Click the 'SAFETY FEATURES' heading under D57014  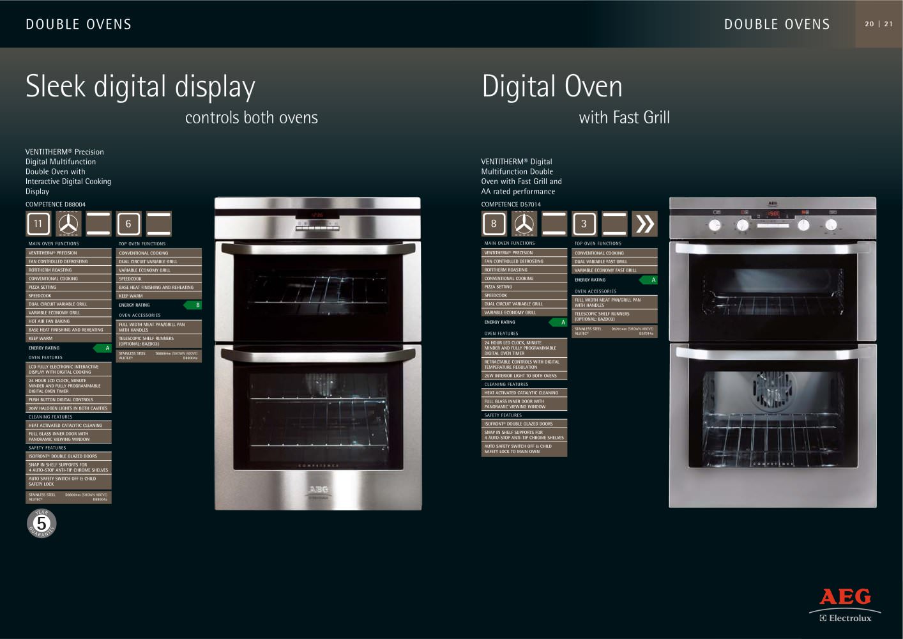pyautogui.click(x=503, y=415)
